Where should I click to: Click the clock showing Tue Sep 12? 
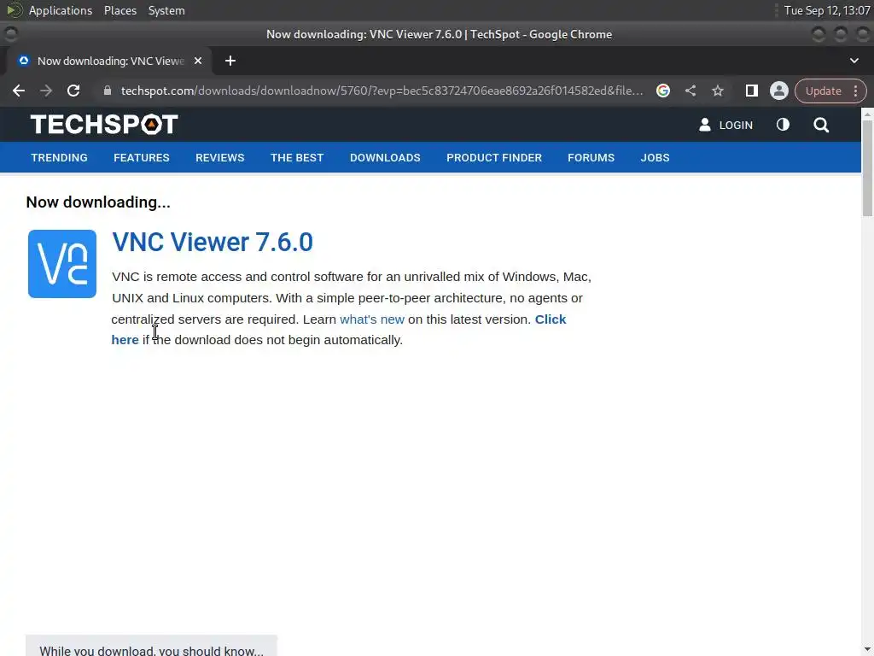click(826, 10)
